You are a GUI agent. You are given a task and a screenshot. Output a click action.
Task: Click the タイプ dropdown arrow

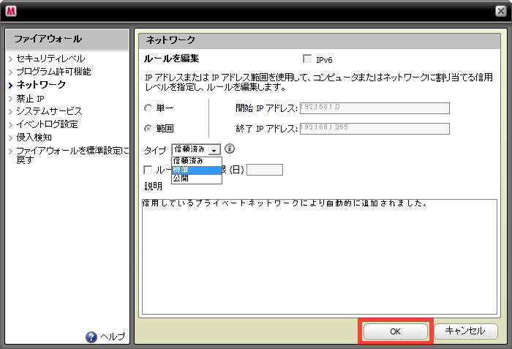coord(214,150)
